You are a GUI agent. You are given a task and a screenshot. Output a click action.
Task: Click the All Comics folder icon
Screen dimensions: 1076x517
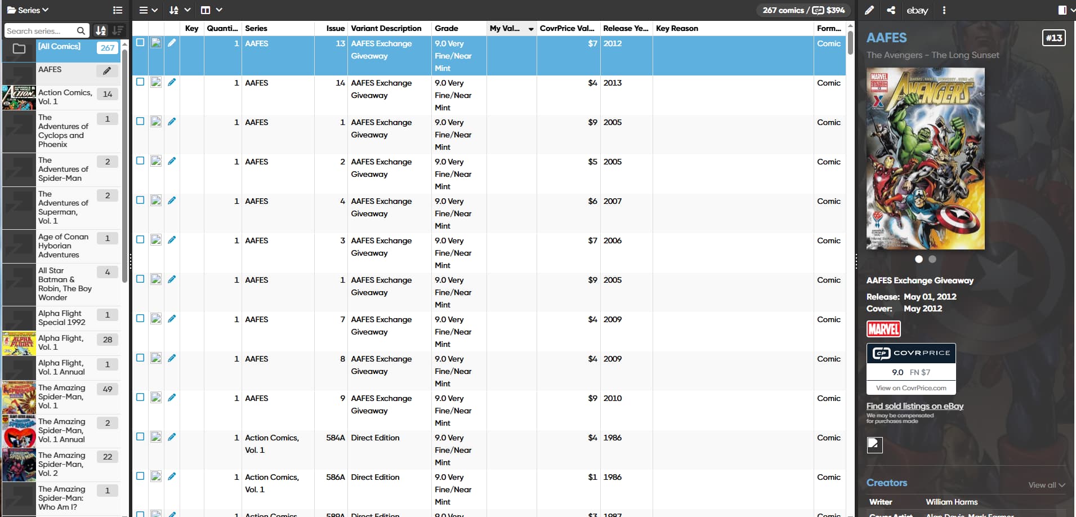[19, 48]
